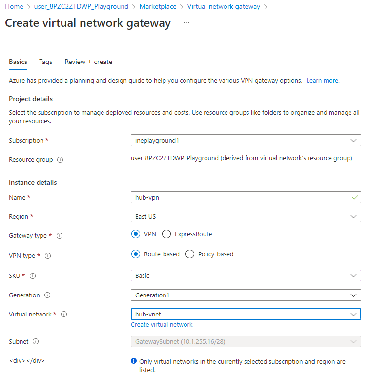The image size is (391, 379).
Task: Click info icon next to SKU label
Action: (x=33, y=276)
